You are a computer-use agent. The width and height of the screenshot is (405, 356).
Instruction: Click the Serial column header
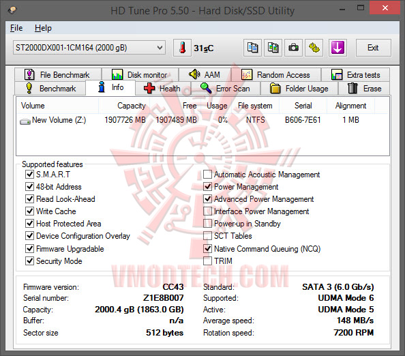[x=303, y=106]
